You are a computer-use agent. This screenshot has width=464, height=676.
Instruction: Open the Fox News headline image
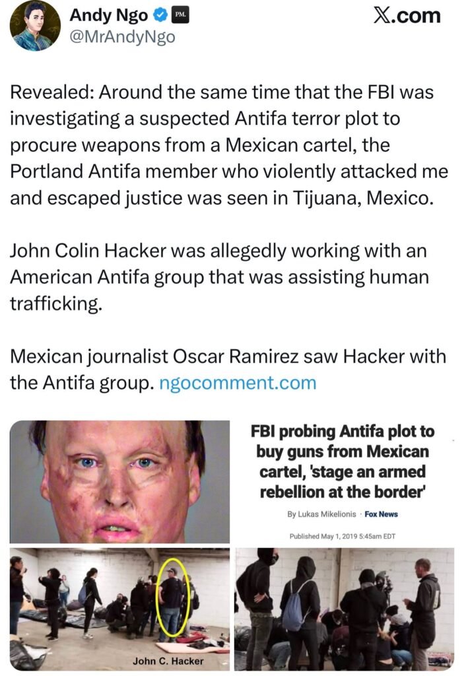[344, 481]
